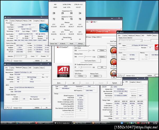Click the manual fan speed slider handle
This screenshot has width=159, height=130.
pos(81,67)
